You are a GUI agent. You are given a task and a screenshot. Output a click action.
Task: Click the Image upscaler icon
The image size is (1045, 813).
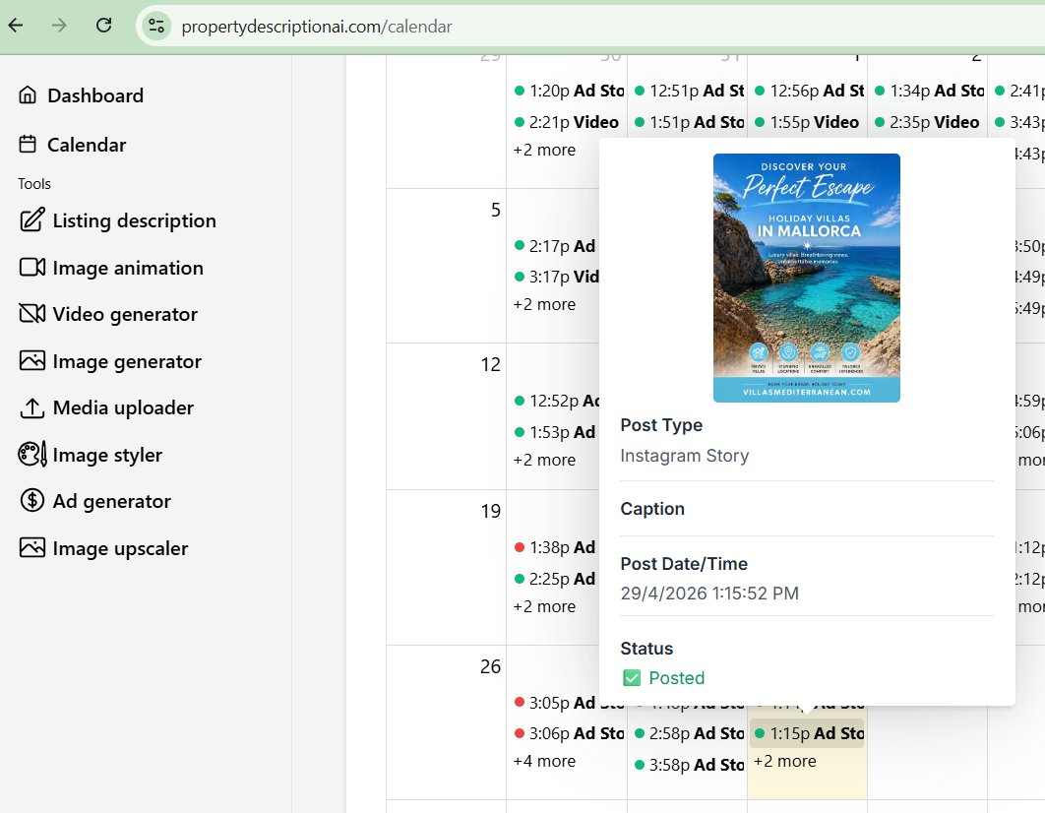32,548
